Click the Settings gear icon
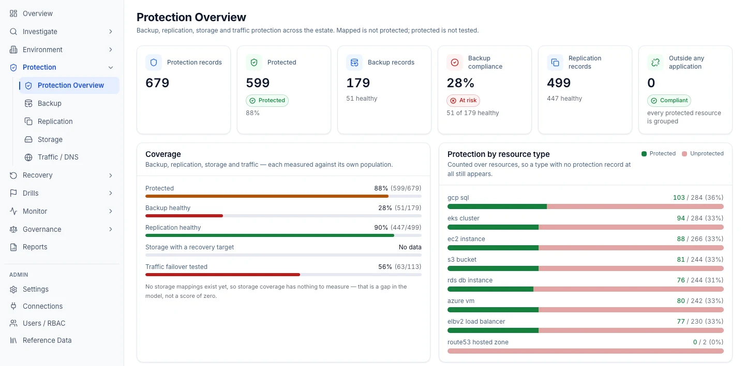745x366 pixels. [x=13, y=289]
